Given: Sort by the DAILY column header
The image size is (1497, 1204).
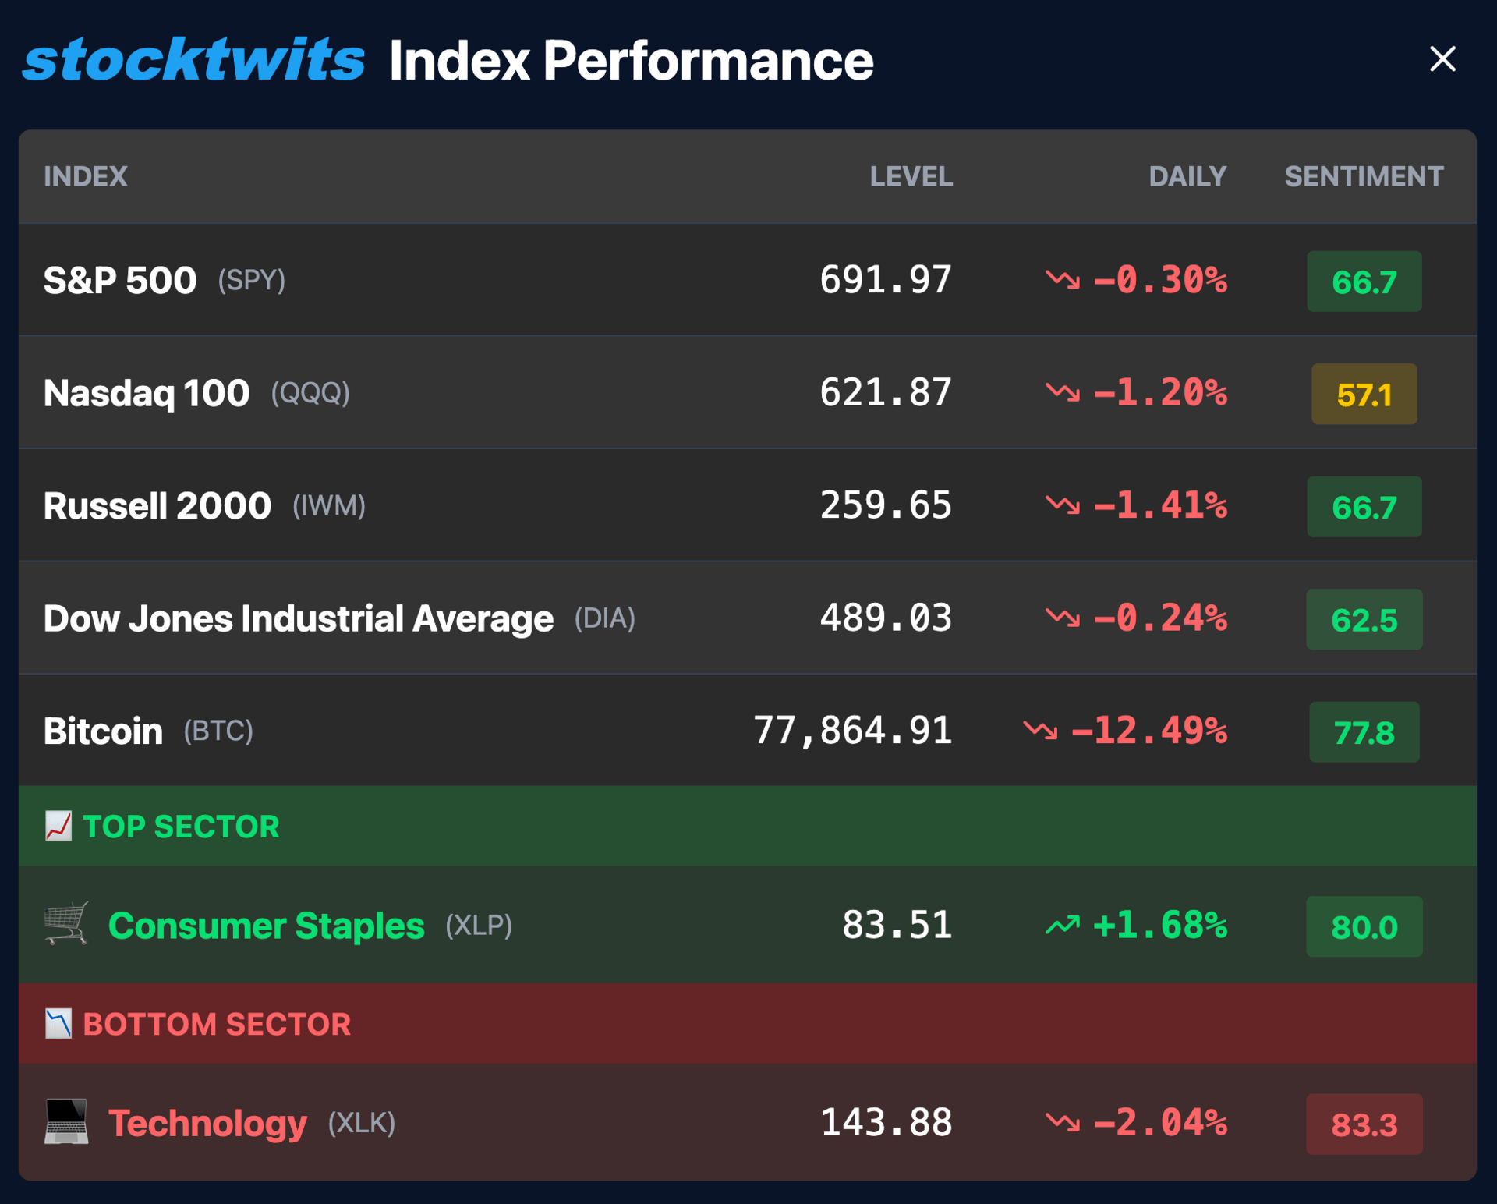Looking at the screenshot, I should coord(1187,177).
